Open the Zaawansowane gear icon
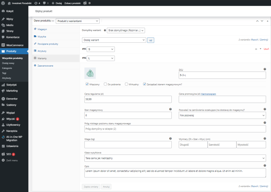Screen dimensions: 271x192 coord(35,66)
